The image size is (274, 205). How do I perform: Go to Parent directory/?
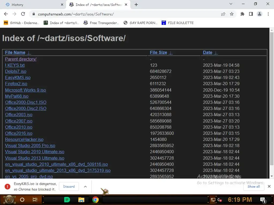21,59
